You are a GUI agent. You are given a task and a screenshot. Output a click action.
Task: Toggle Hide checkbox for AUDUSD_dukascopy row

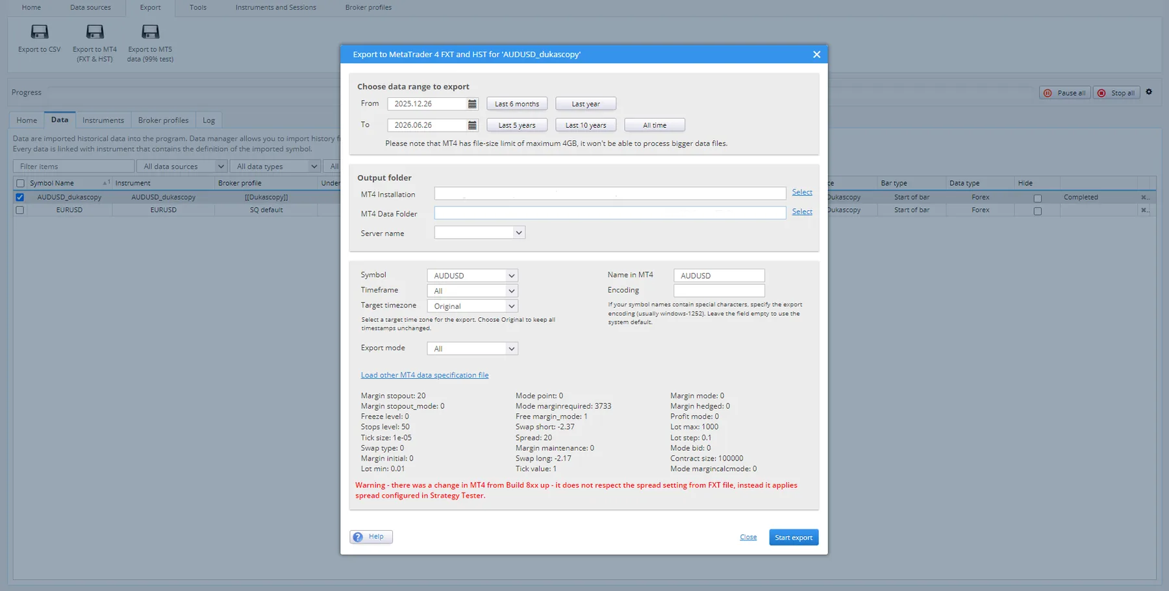(x=1037, y=199)
